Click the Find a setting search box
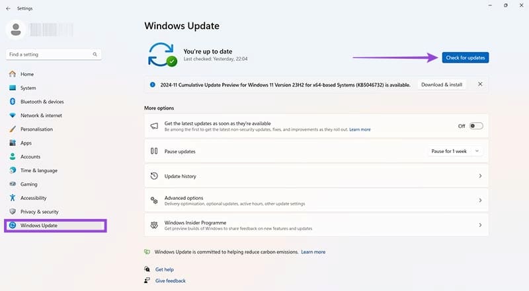Screen dimensions: 529x291 50,54
